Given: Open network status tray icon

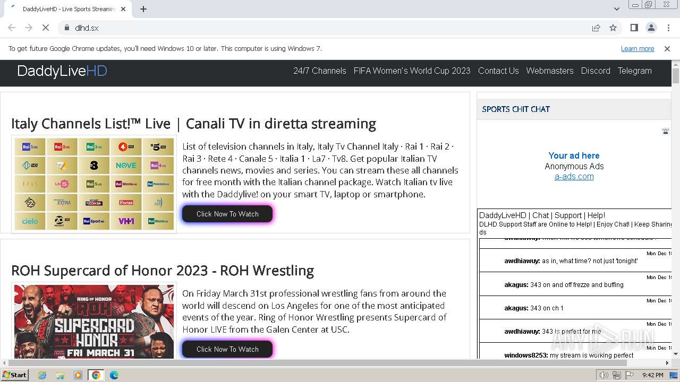Looking at the screenshot, I should pos(617,375).
